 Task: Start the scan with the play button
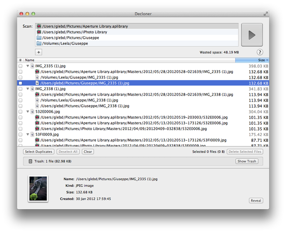point(252,35)
